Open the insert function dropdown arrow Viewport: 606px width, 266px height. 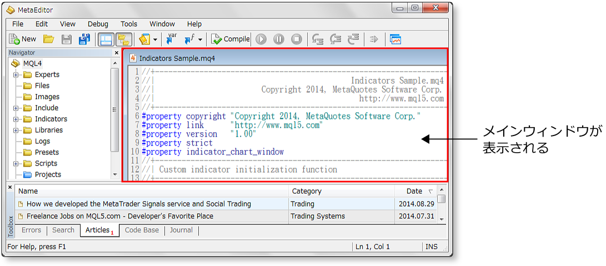pos(200,39)
